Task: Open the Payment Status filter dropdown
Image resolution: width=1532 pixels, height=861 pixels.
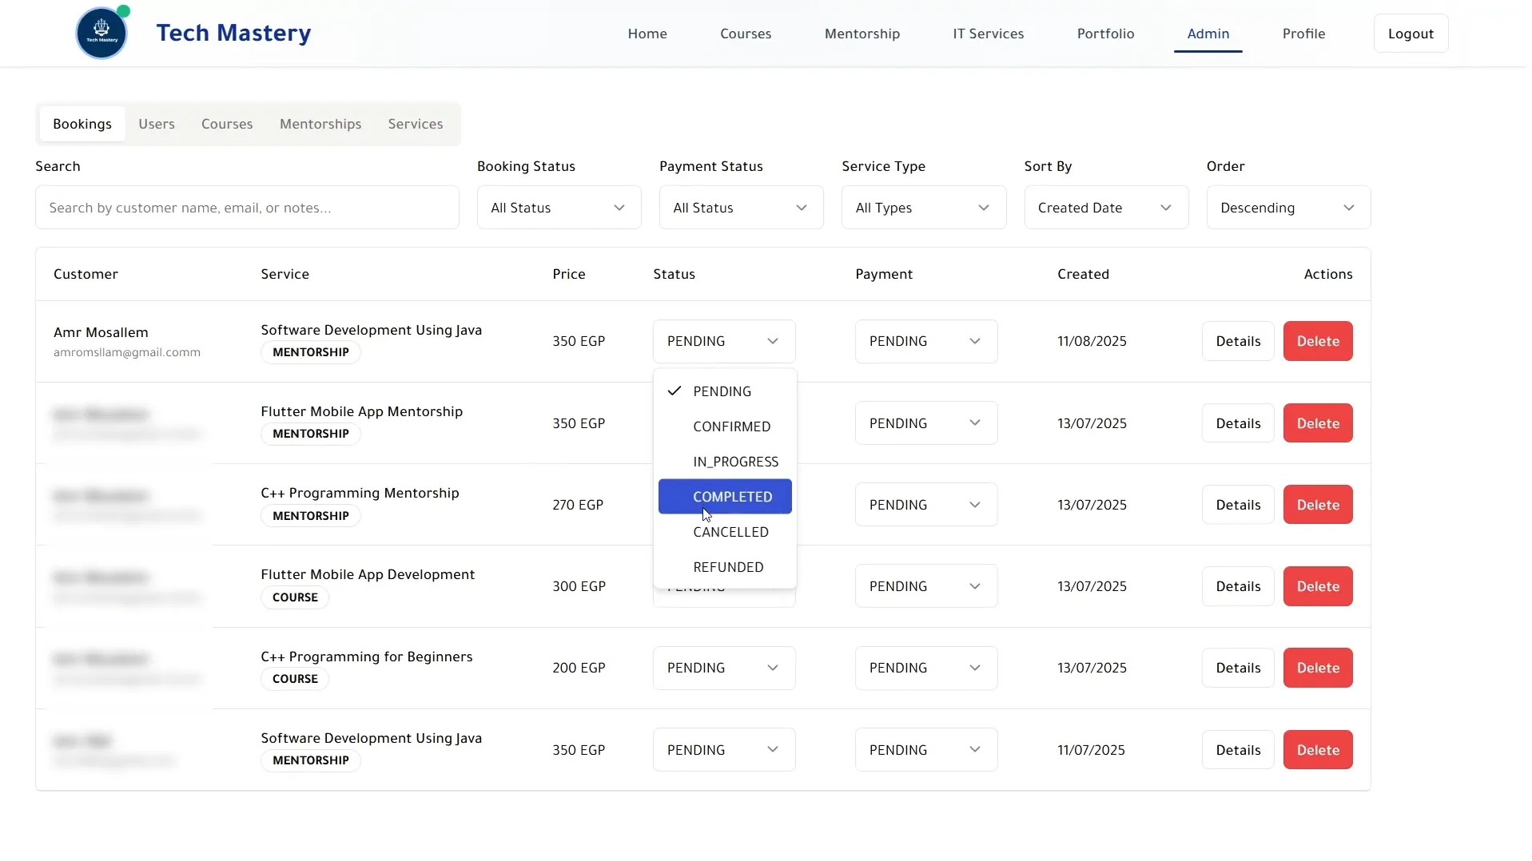Action: coord(741,208)
